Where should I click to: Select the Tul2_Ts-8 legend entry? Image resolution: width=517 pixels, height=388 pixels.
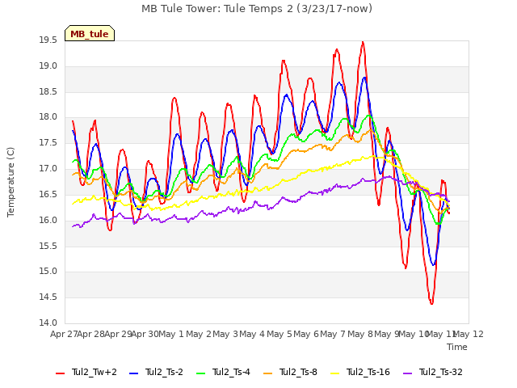coord(290,372)
